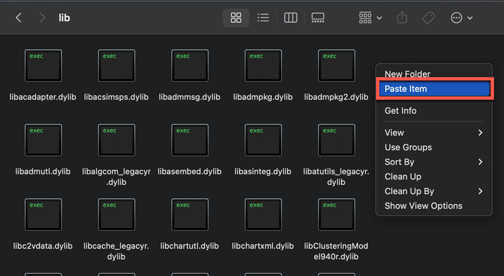Viewport: 504px width, 276px height.
Task: Select libClusteringModel940r.dylib file icon
Action: [336, 215]
